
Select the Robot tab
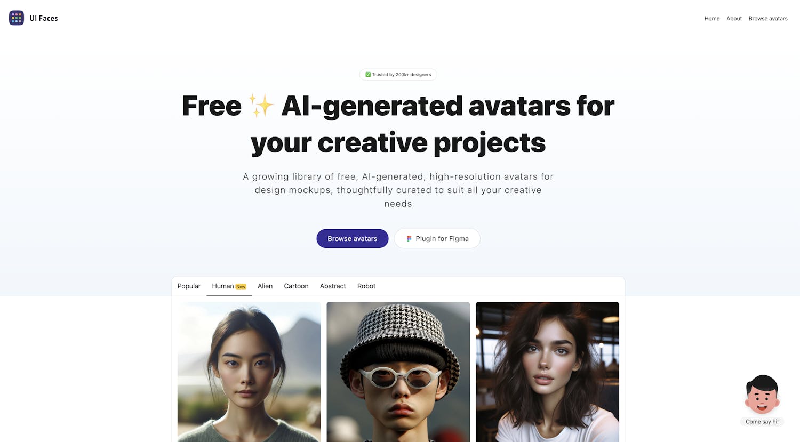[366, 286]
